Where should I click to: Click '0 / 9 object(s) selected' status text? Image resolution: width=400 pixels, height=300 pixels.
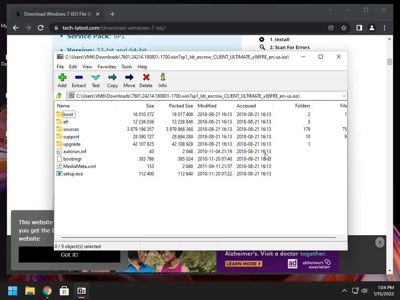click(78, 246)
